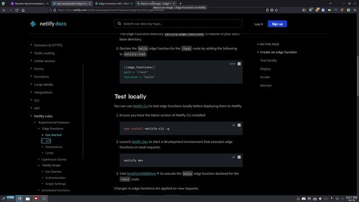Click the page vertical scrollbar
Viewport: 359px width, 202px height.
point(358,76)
